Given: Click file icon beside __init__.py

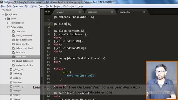Looking at the screenshot, I should point(11,69).
